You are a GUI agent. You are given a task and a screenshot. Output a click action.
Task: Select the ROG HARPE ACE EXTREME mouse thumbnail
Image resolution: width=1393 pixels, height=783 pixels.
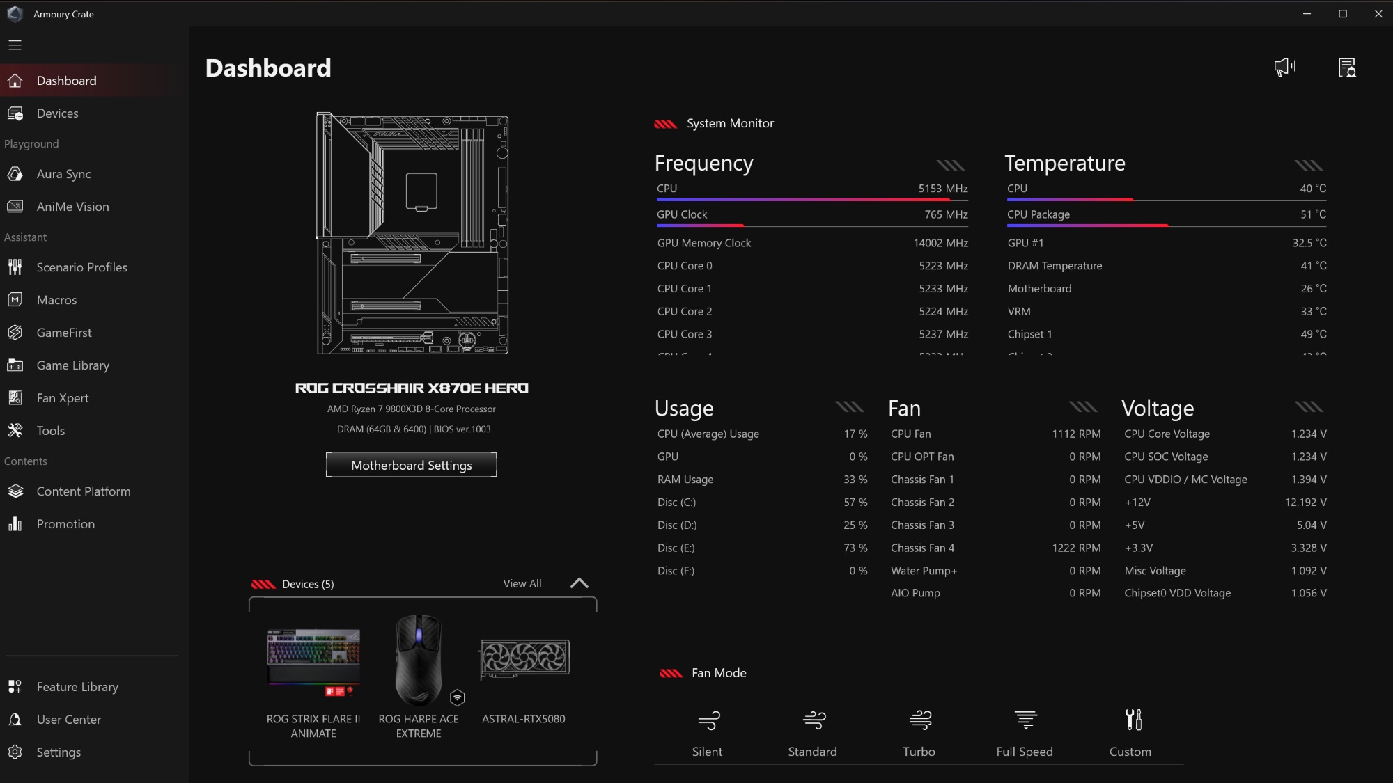418,660
